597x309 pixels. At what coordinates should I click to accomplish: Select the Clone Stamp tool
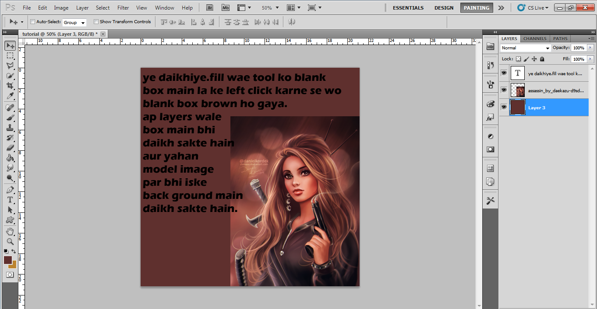[x=10, y=128]
